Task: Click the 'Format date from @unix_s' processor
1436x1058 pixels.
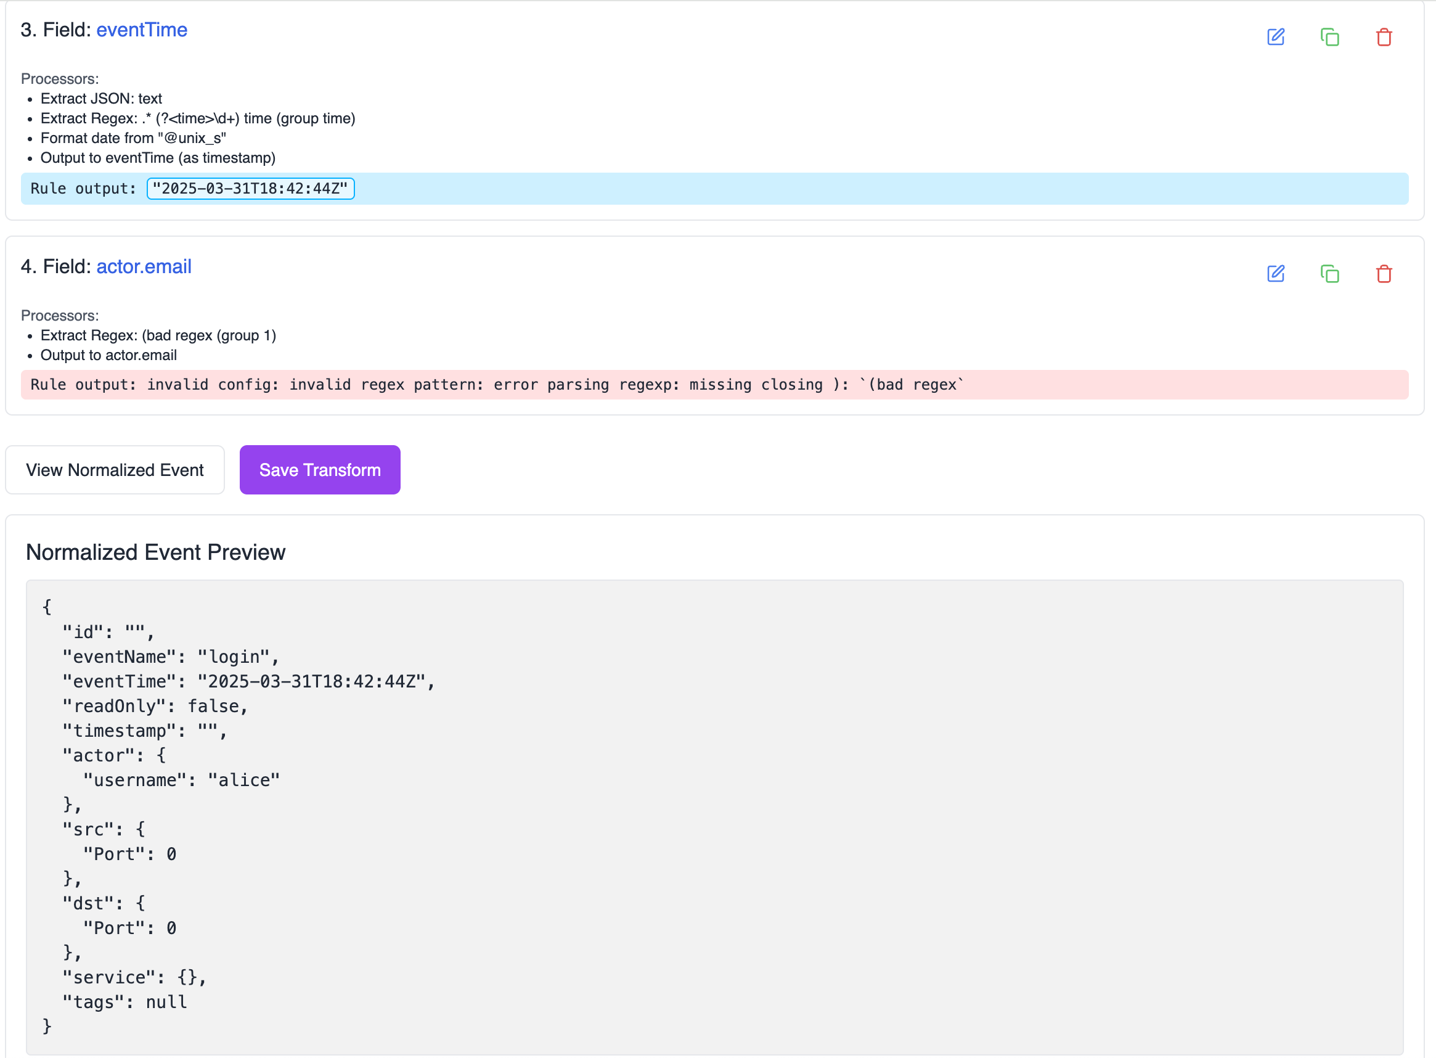Action: 133,138
